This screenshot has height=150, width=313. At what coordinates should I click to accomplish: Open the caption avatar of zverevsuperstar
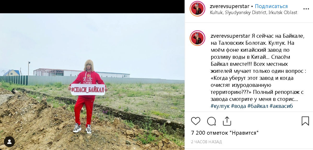(x=197, y=38)
